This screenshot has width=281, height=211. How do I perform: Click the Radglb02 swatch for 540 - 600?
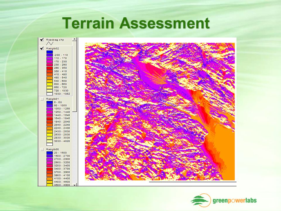tap(50, 81)
